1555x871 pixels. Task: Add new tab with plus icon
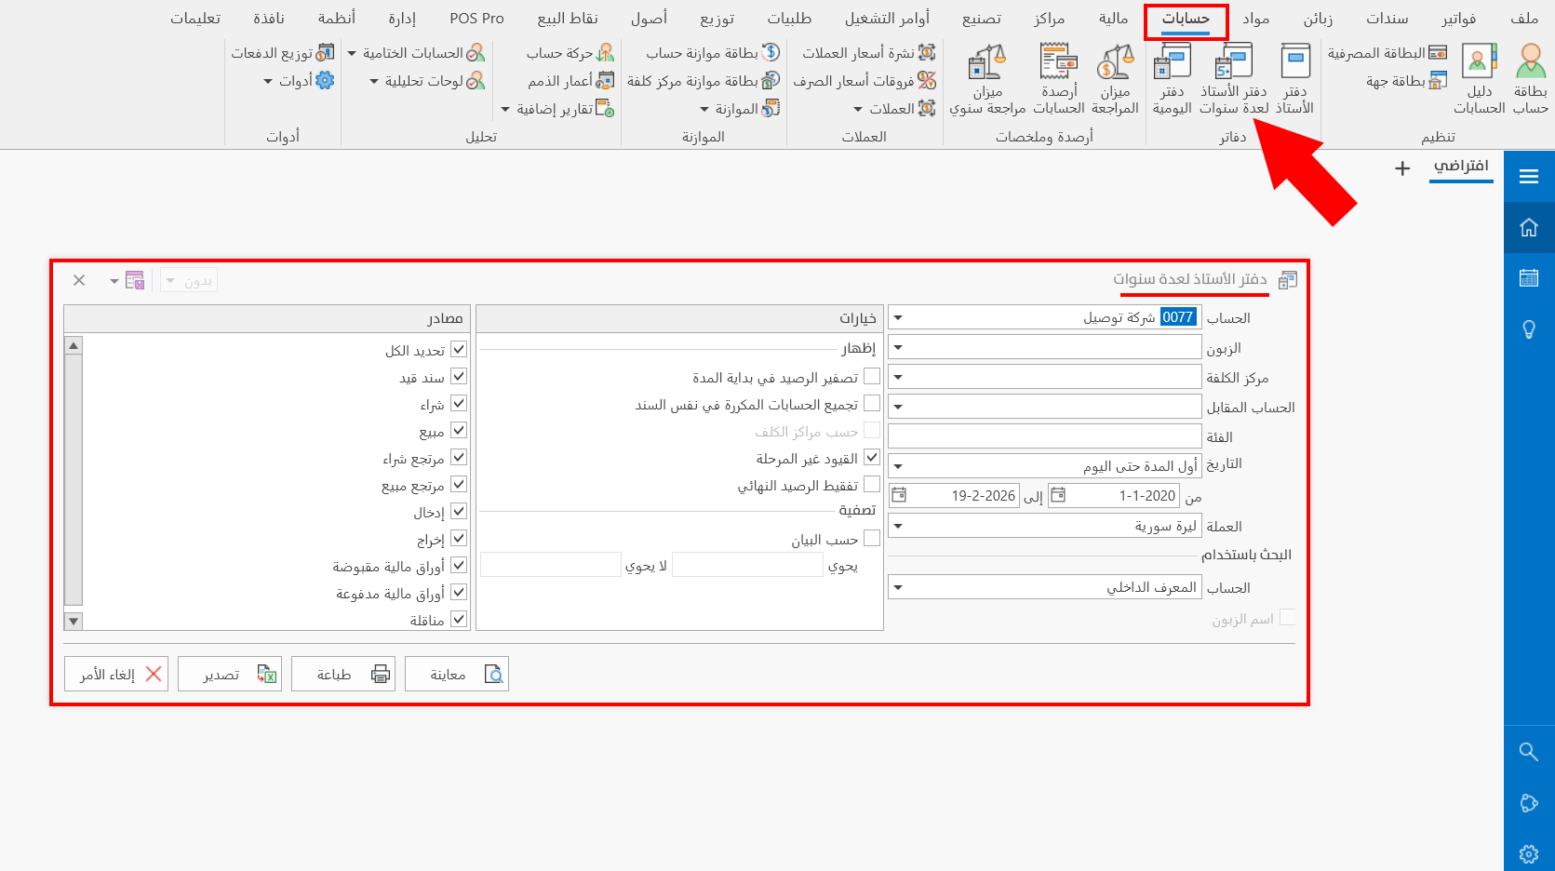click(1402, 168)
